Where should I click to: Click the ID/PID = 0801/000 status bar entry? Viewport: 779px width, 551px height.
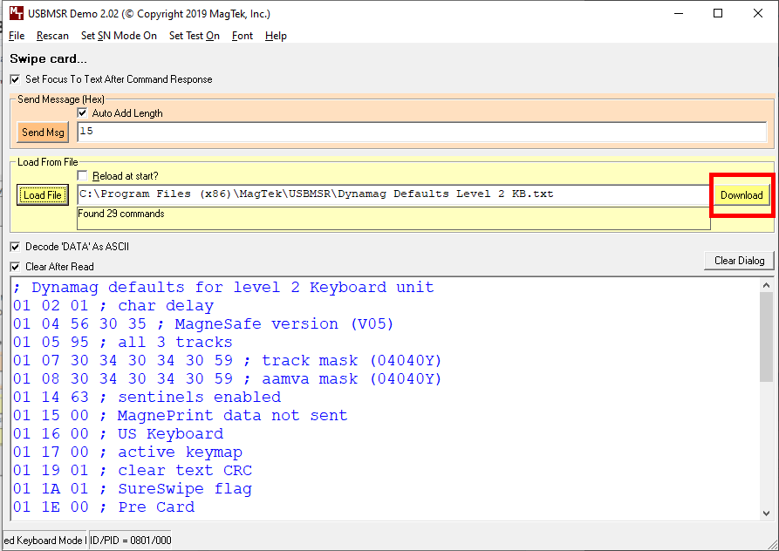click(131, 540)
